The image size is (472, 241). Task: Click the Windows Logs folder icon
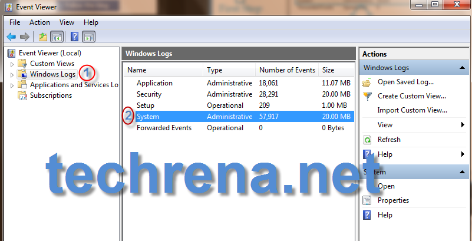pos(22,74)
